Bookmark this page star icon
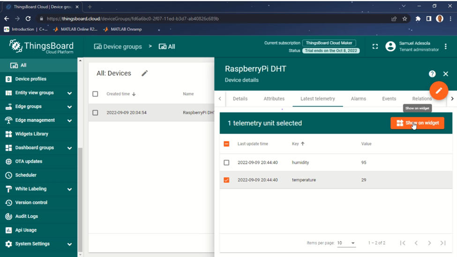 tap(405, 19)
